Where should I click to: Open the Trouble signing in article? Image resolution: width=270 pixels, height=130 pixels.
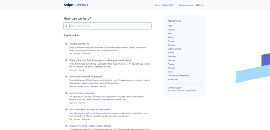[x=79, y=44]
